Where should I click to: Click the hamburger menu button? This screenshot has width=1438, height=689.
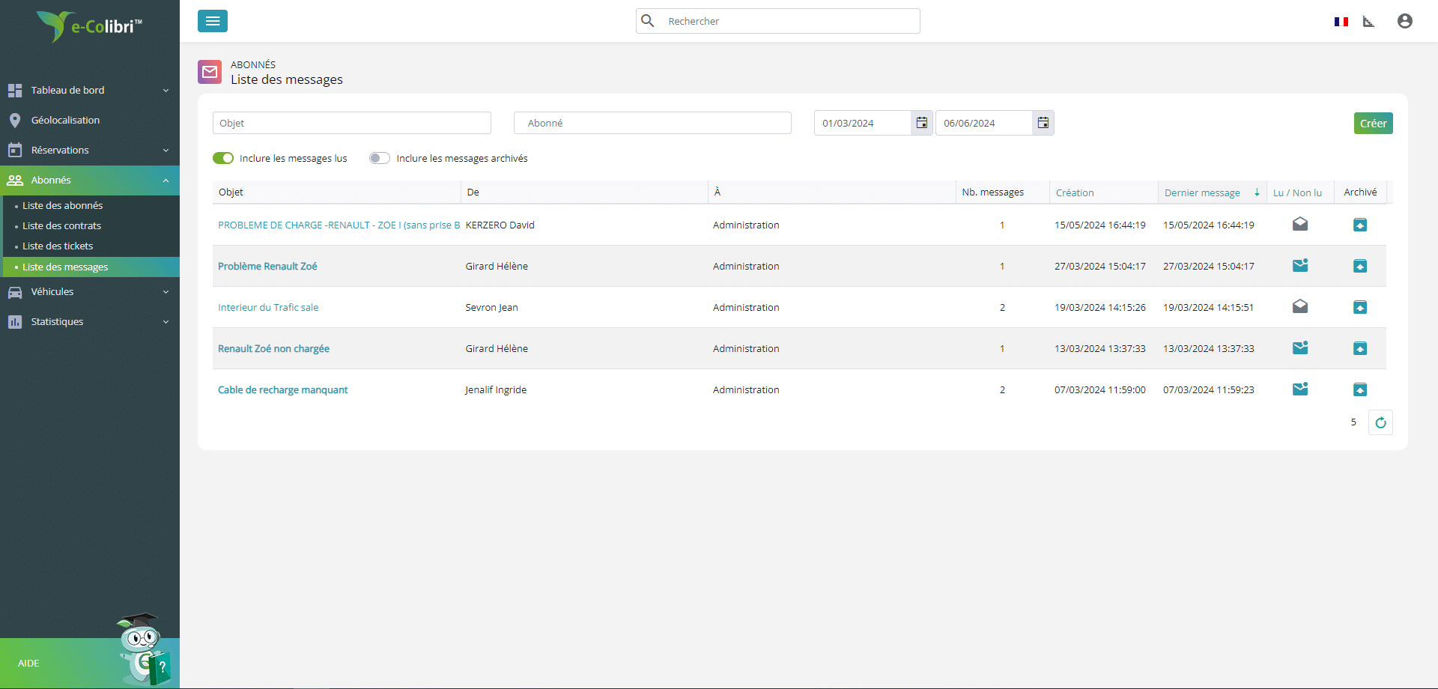tap(213, 21)
